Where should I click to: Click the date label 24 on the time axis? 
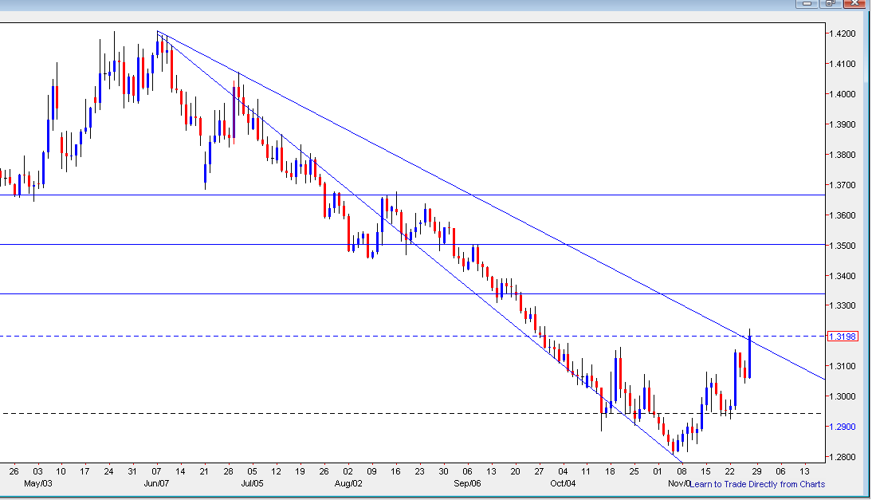pyautogui.click(x=108, y=471)
